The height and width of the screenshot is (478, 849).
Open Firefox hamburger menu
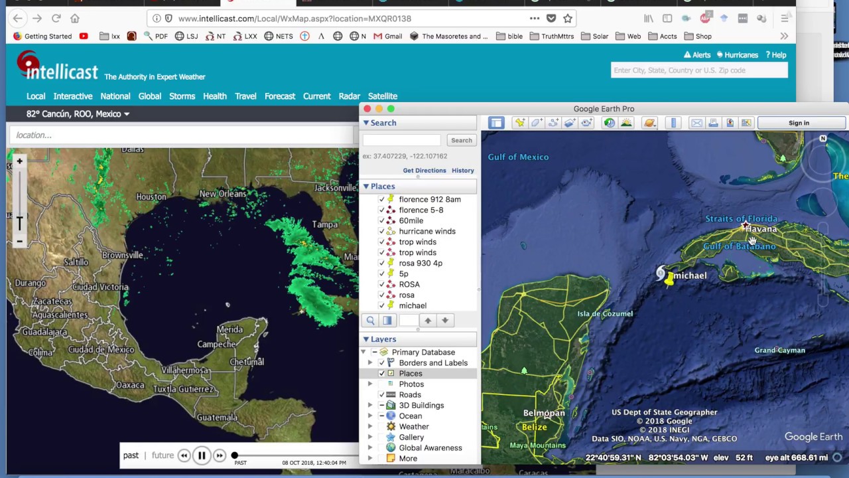785,19
